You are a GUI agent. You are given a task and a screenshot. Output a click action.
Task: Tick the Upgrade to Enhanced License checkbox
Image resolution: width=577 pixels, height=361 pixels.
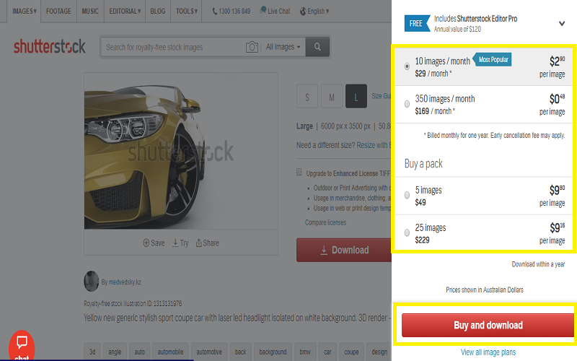pos(299,172)
